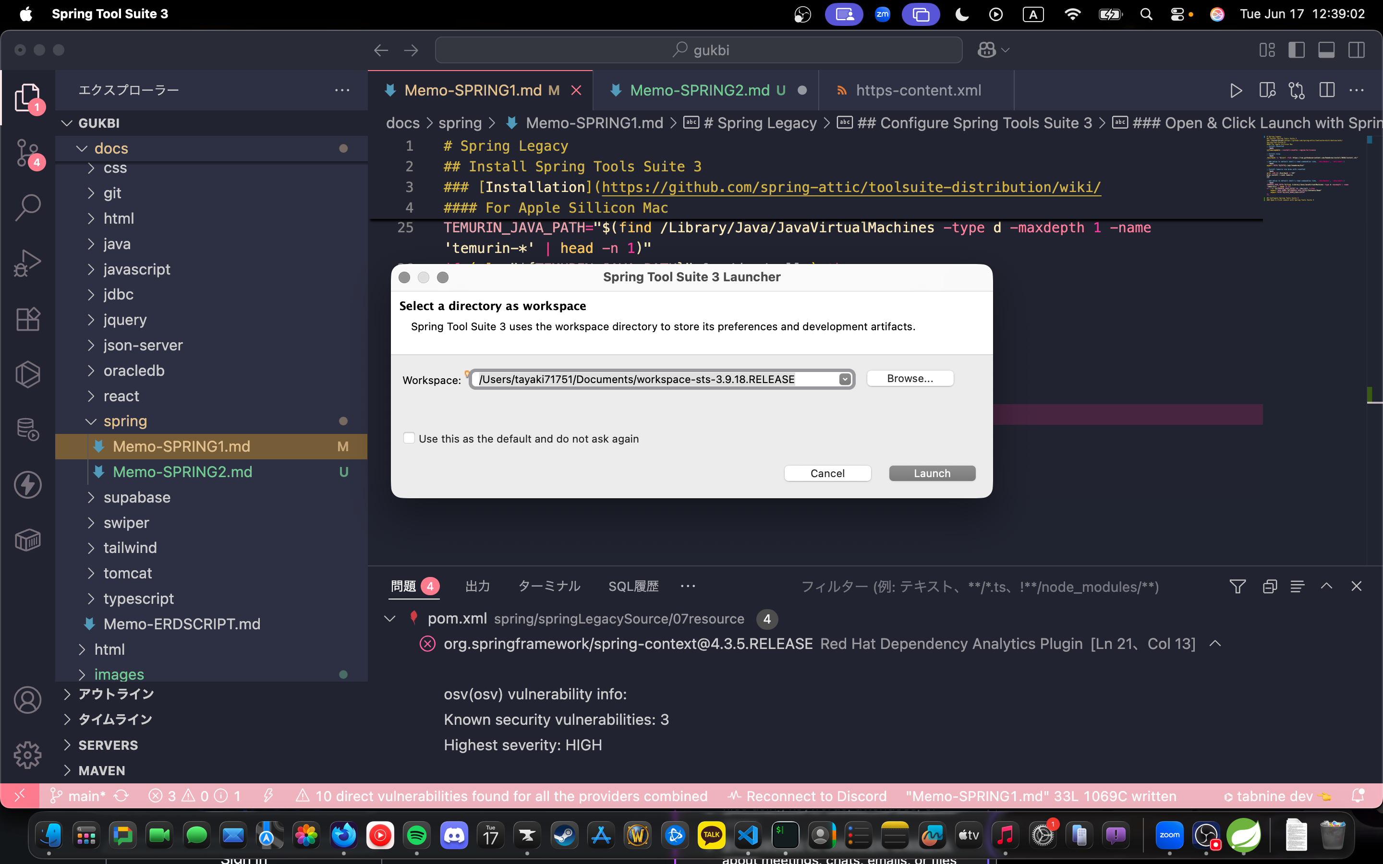Expand the tomcat folder
1383x864 pixels.
[91, 573]
